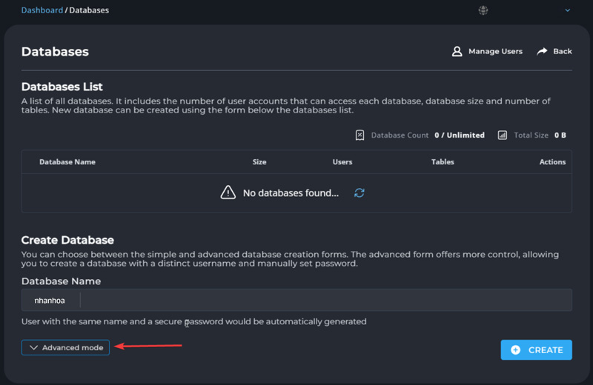Expand Advanced mode
This screenshot has height=385, width=593.
point(65,347)
